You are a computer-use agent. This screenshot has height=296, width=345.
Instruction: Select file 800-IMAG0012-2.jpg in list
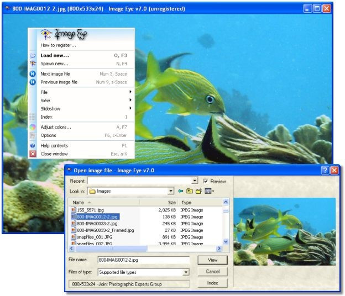[x=98, y=217]
